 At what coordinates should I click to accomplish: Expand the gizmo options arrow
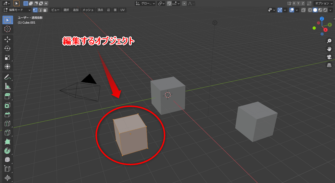tap(285, 10)
